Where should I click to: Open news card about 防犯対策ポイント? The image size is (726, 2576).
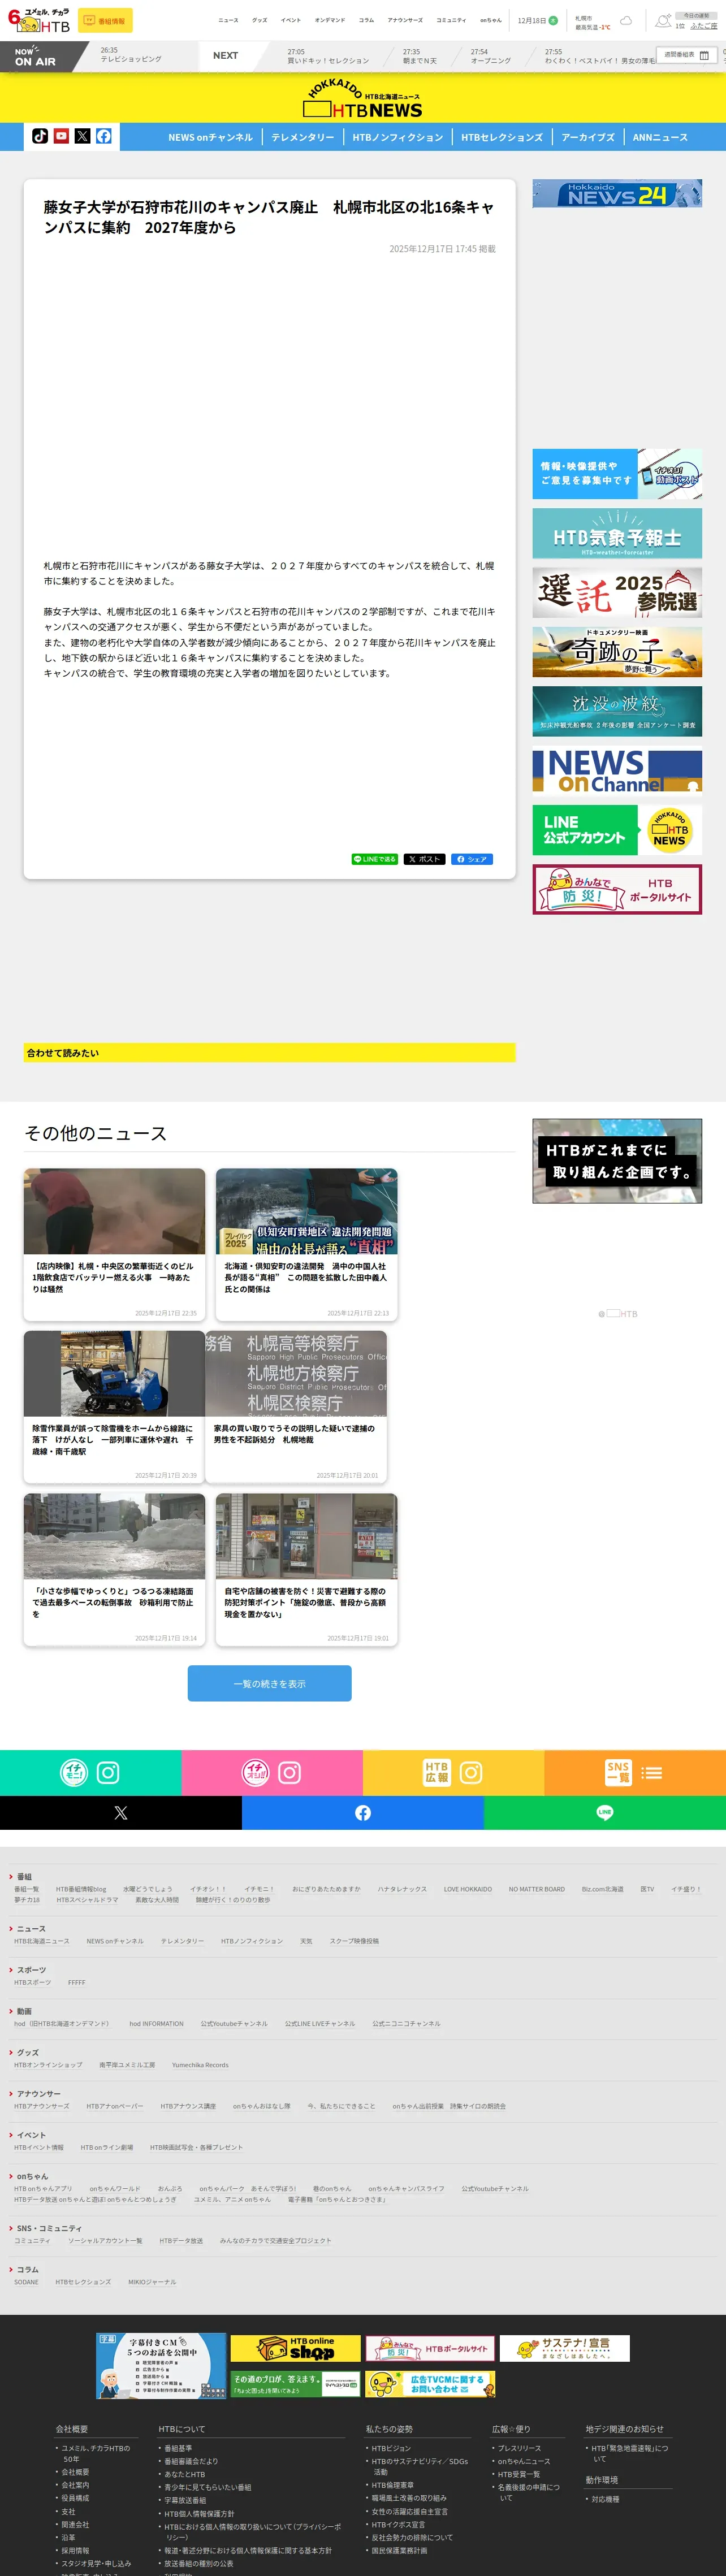(x=306, y=1570)
